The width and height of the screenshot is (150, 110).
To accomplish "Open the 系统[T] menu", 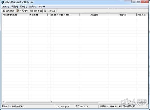I will pyautogui.click(x=6, y=7).
